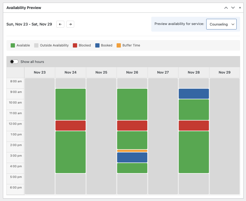Collapse the Availability Preview panel
The height and width of the screenshot is (201, 246).
click(240, 8)
